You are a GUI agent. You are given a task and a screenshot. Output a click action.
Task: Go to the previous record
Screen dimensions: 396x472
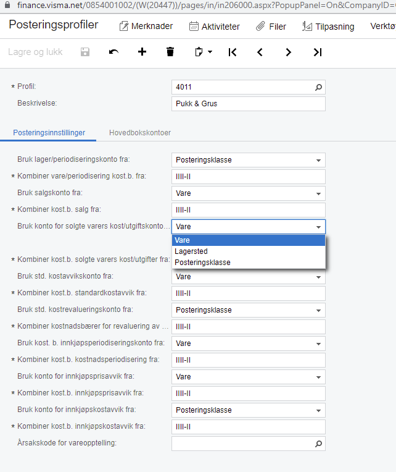[260, 52]
